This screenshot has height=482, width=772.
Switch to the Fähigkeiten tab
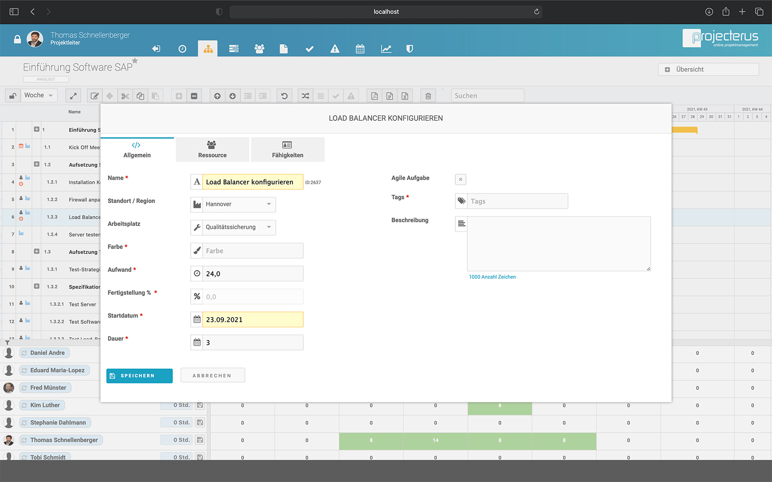pyautogui.click(x=287, y=149)
